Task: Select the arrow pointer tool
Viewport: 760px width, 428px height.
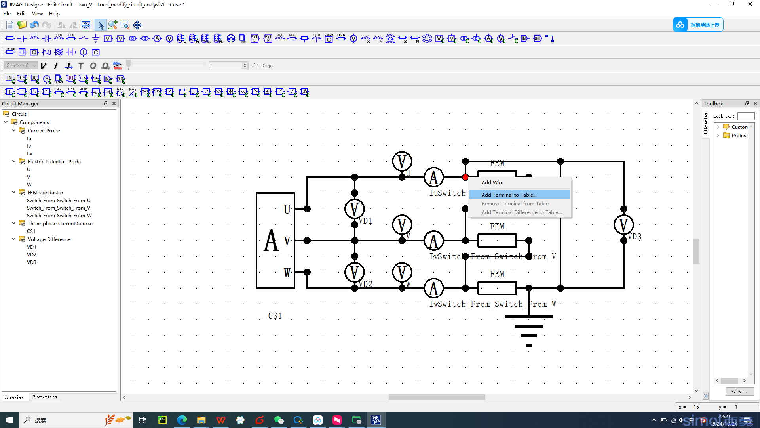Action: click(101, 25)
